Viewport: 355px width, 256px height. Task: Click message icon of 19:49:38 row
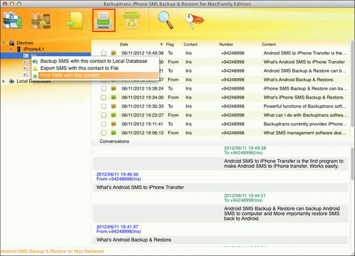pyautogui.click(x=114, y=53)
